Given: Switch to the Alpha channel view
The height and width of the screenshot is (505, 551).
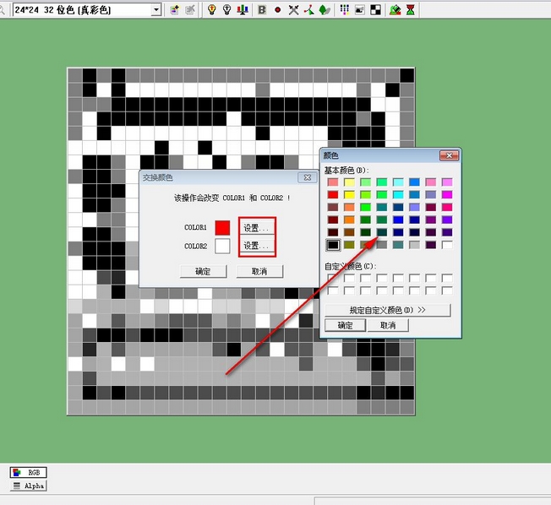Looking at the screenshot, I should click(x=29, y=486).
